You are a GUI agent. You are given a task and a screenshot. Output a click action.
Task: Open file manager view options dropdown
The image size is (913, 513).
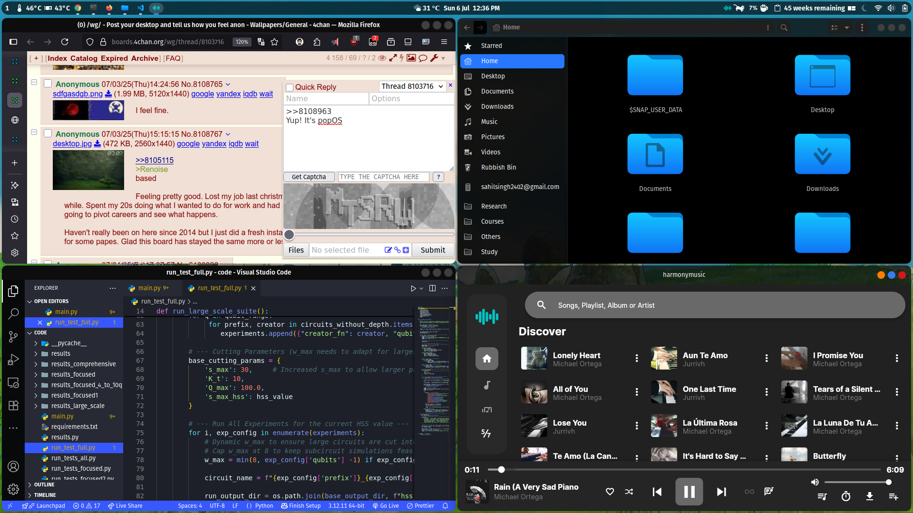[847, 28]
